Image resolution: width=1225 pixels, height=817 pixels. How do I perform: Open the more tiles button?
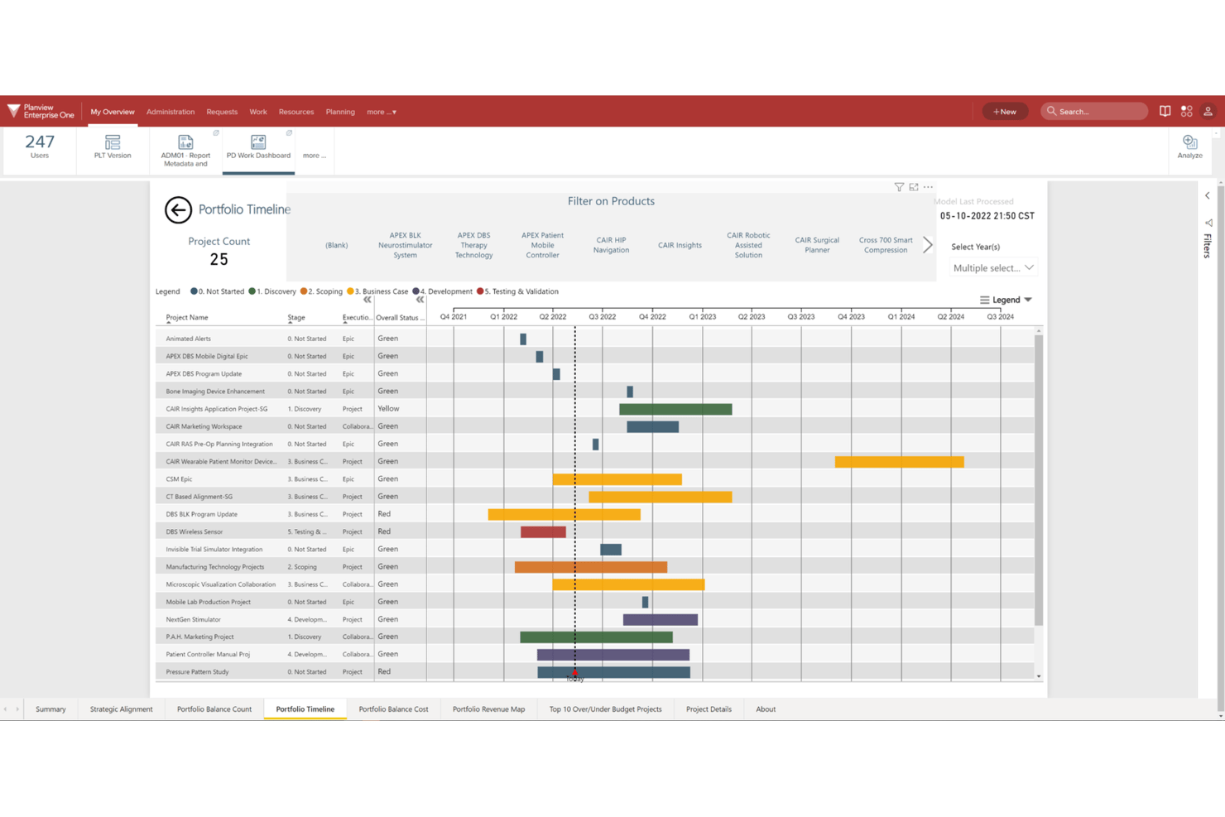pos(315,155)
